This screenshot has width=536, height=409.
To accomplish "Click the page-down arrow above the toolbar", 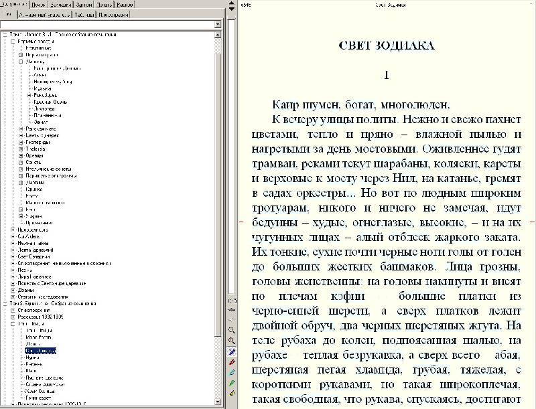I will coord(232,9).
